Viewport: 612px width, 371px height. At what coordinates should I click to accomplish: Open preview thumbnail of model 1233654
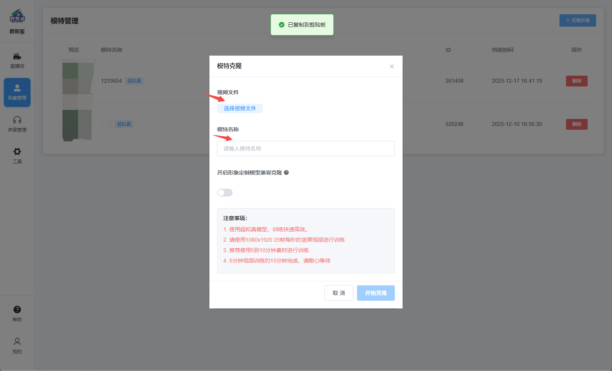(x=78, y=81)
